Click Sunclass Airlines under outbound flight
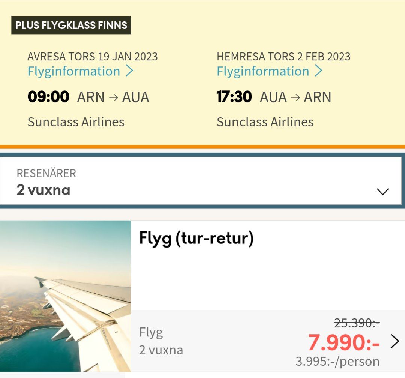 pyautogui.click(x=76, y=122)
